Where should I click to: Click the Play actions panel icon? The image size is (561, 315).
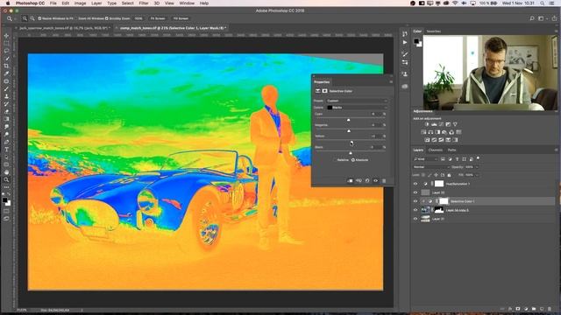click(405, 42)
